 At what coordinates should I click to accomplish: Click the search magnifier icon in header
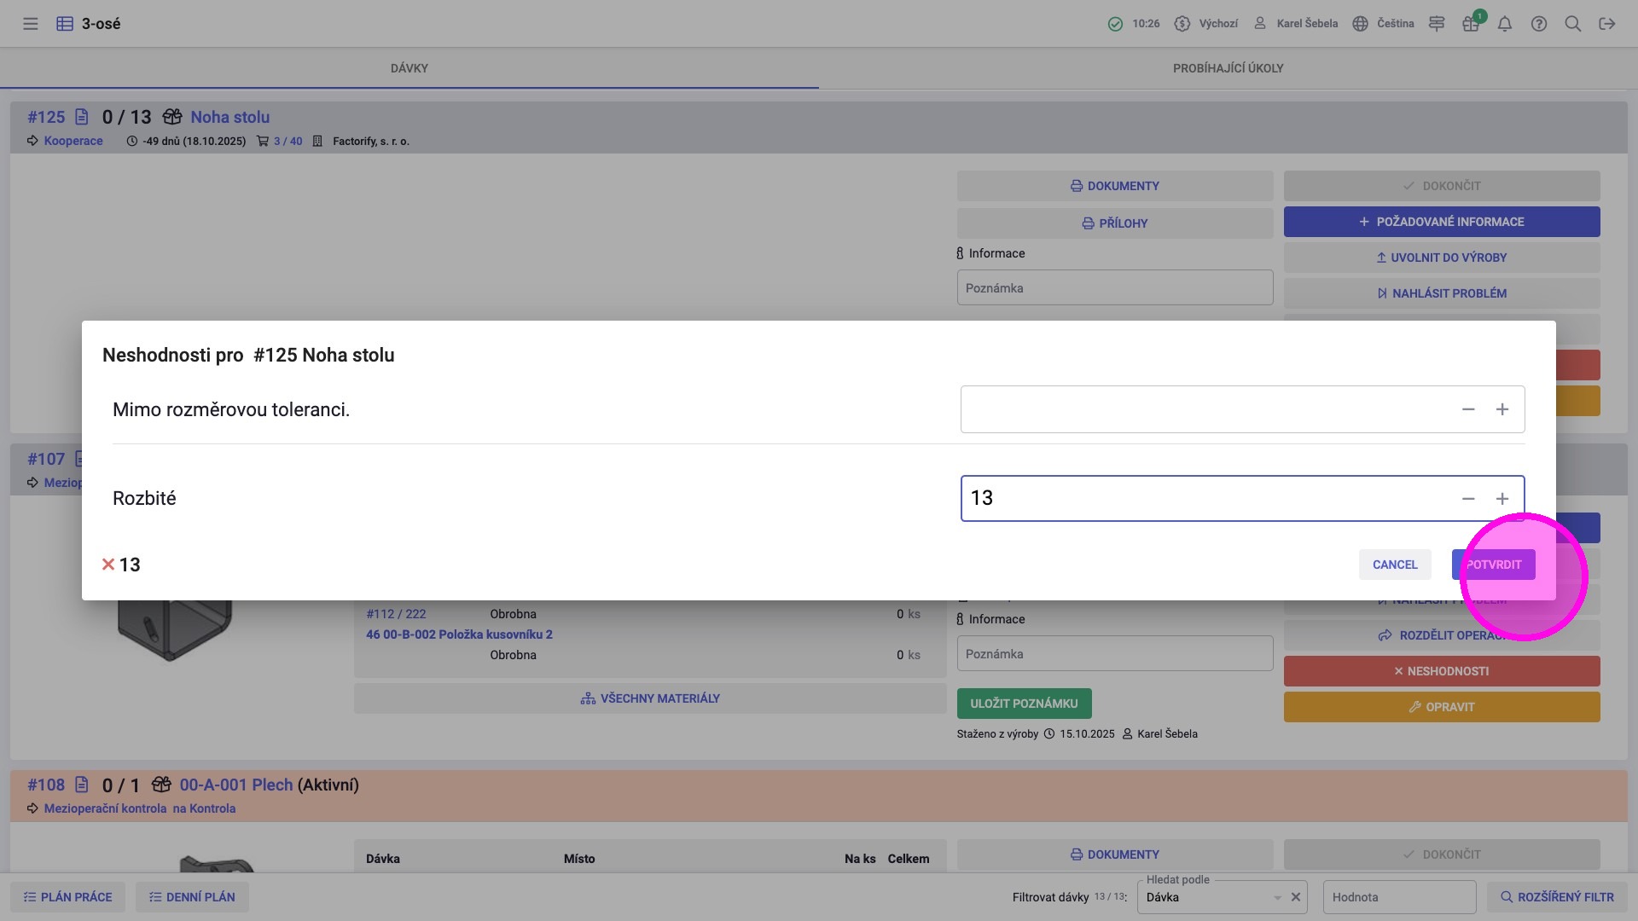(1573, 24)
